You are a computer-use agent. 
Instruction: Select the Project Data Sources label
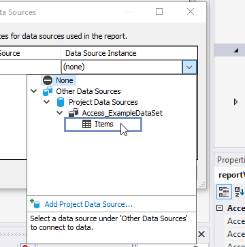(x=103, y=102)
